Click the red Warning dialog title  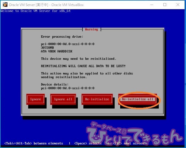[91, 29]
